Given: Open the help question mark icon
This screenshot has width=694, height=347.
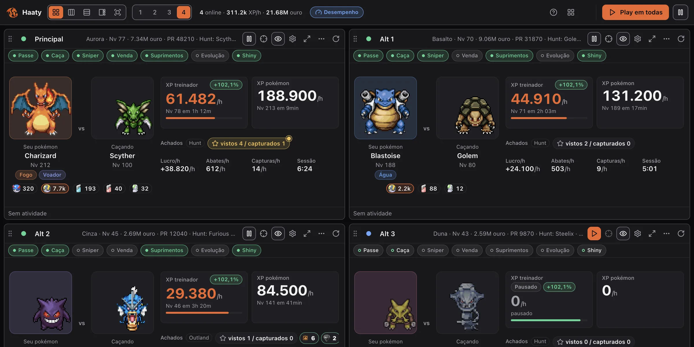Looking at the screenshot, I should (x=553, y=12).
